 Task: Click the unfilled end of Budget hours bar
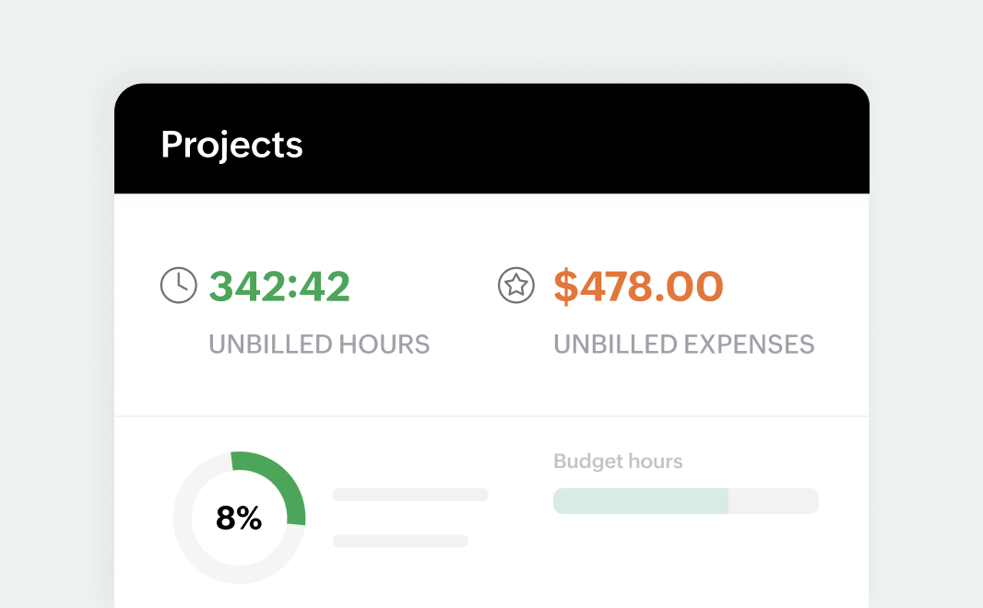773,501
